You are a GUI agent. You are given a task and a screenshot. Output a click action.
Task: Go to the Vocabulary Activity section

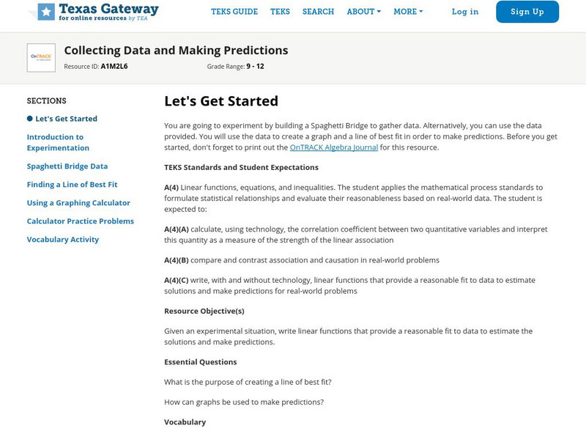click(63, 240)
